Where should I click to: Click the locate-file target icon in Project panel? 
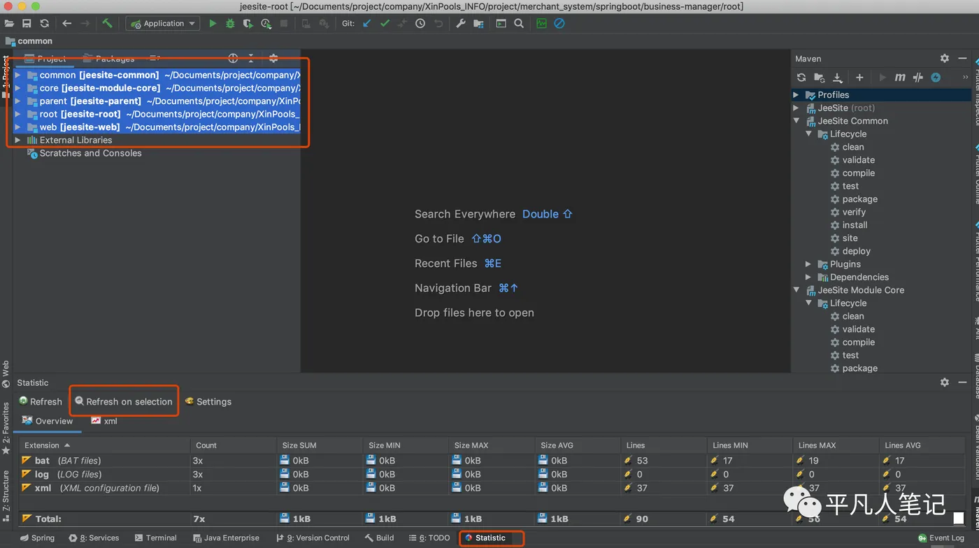234,59
